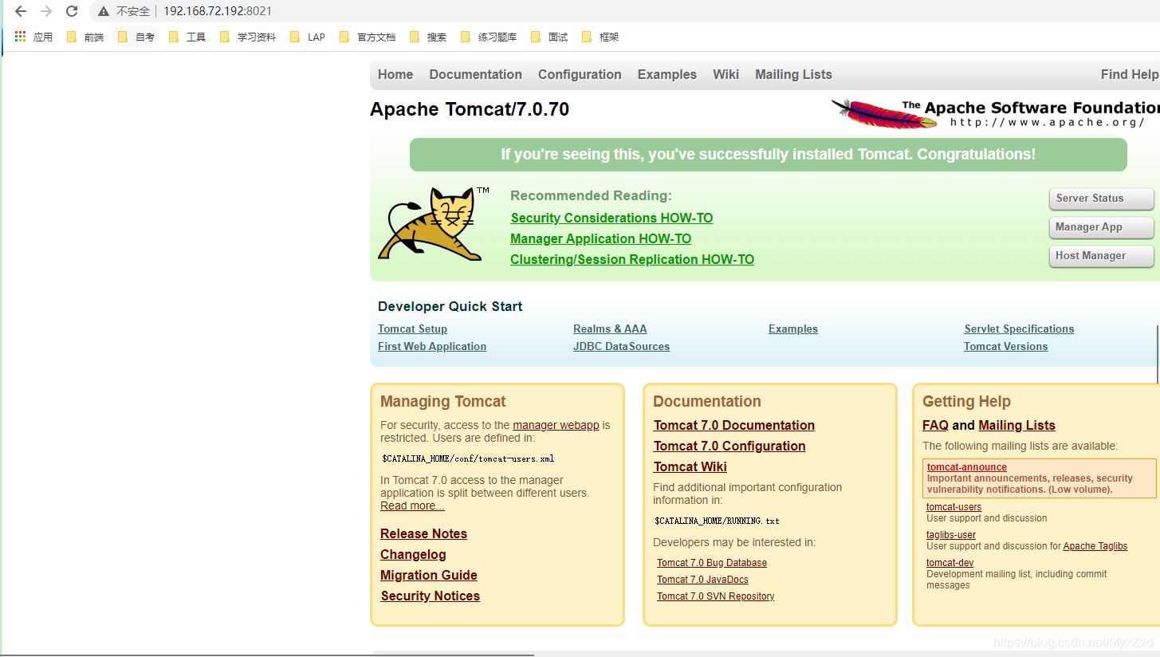This screenshot has height=657, width=1160.
Task: Select Documentation in the top navigation
Action: [x=475, y=74]
